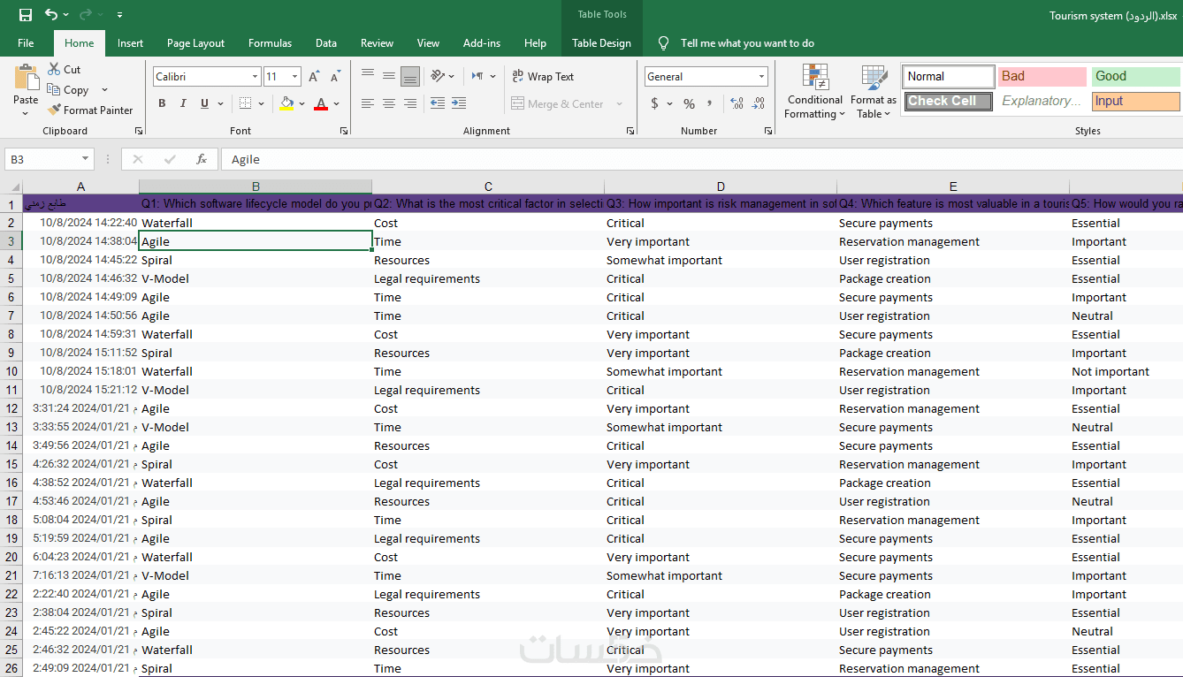Apply the Good cell style
Viewport: 1183px width, 677px height.
point(1134,77)
